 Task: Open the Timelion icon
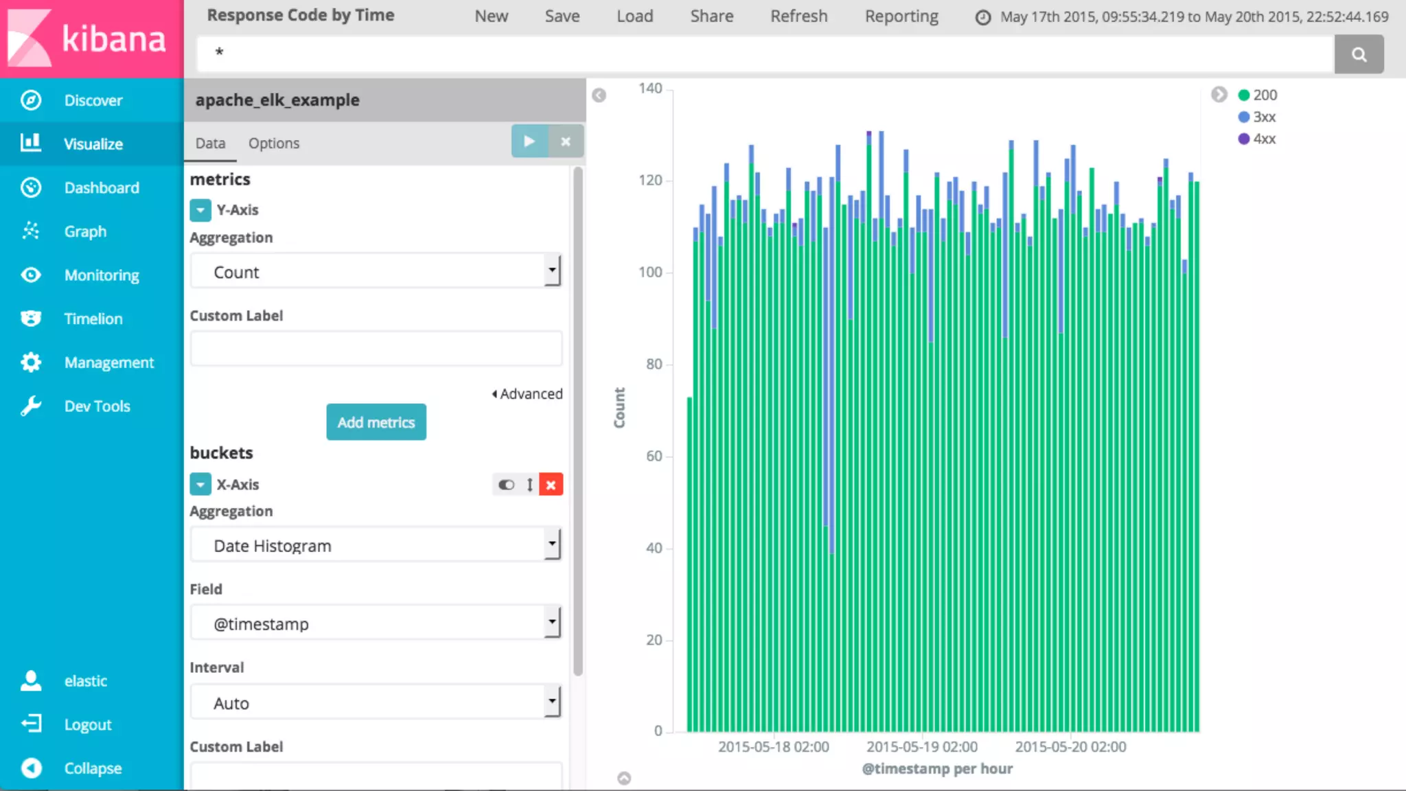[31, 319]
